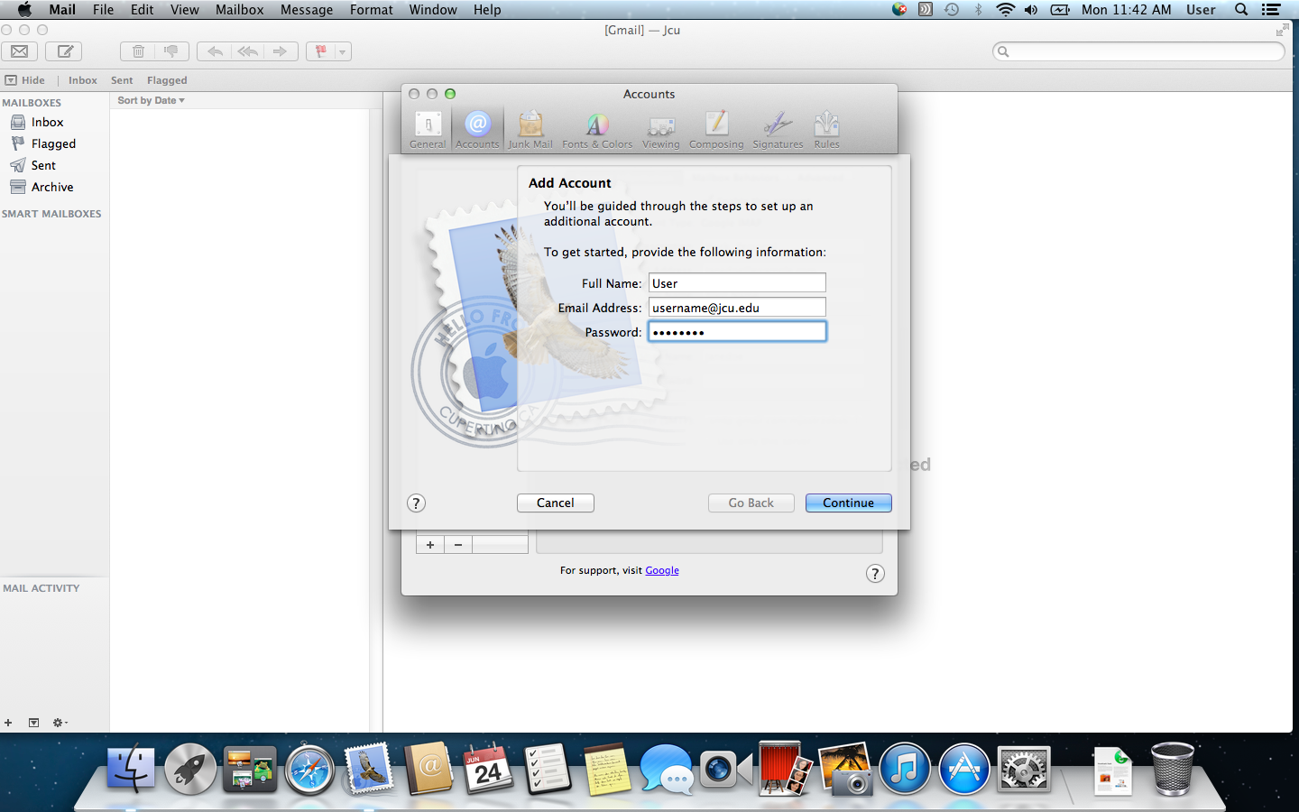Open Fonts & Colors preferences pane
Screen dimensions: 1299x812
tap(597, 130)
